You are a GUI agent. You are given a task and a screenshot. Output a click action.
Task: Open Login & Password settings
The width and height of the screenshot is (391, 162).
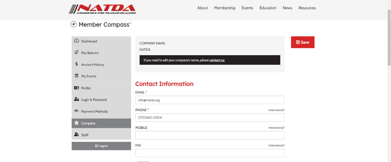101,100
